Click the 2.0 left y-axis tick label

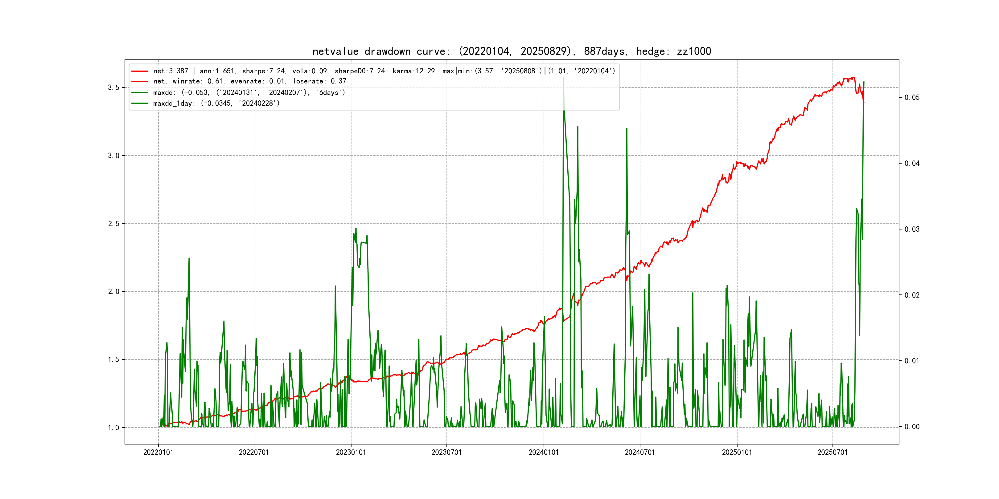tap(113, 292)
